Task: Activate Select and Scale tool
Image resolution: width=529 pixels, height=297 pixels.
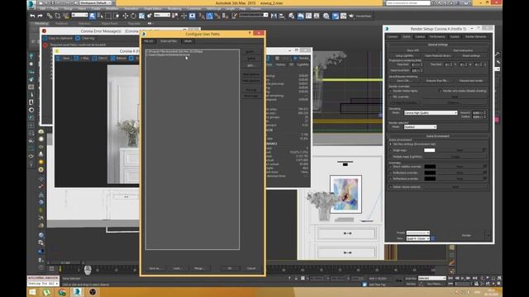Action: click(141, 16)
